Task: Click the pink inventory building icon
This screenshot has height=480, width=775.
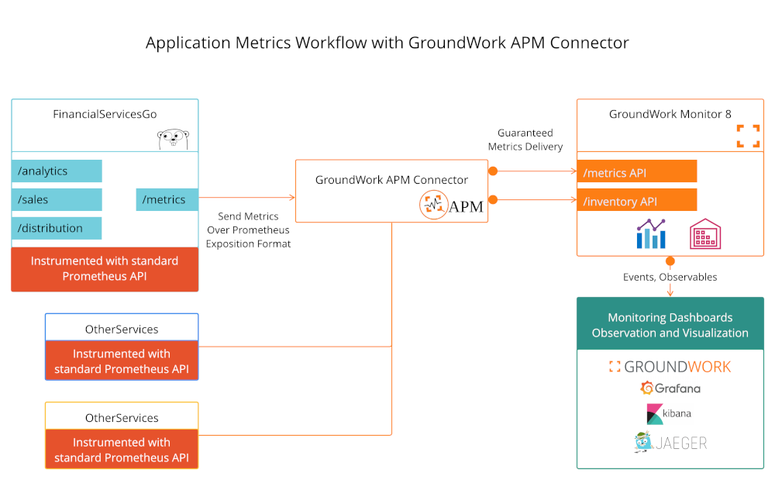Action: pos(704,234)
